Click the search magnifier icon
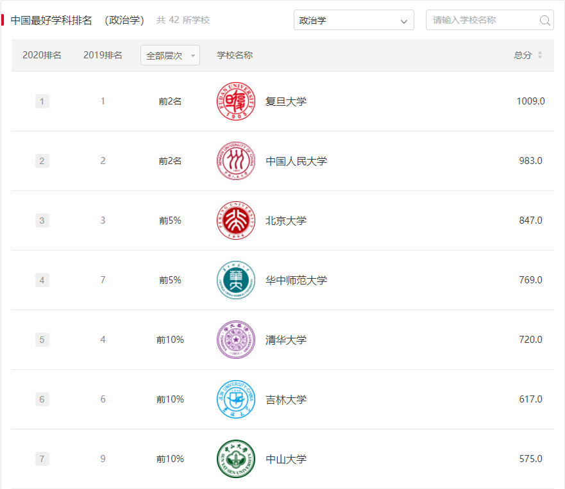The width and height of the screenshot is (565, 489). pos(544,21)
